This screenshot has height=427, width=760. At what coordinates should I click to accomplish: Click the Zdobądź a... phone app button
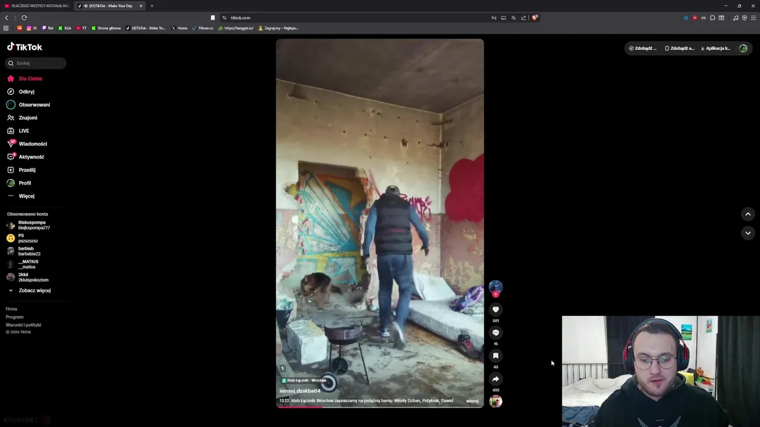click(679, 48)
